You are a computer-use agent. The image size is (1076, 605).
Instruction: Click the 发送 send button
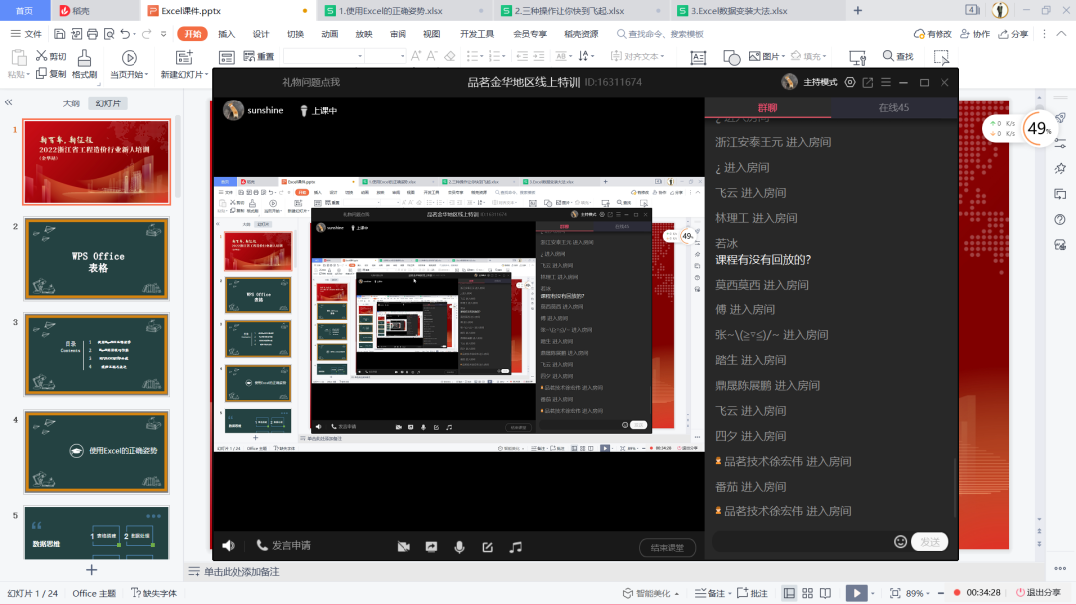tap(930, 542)
